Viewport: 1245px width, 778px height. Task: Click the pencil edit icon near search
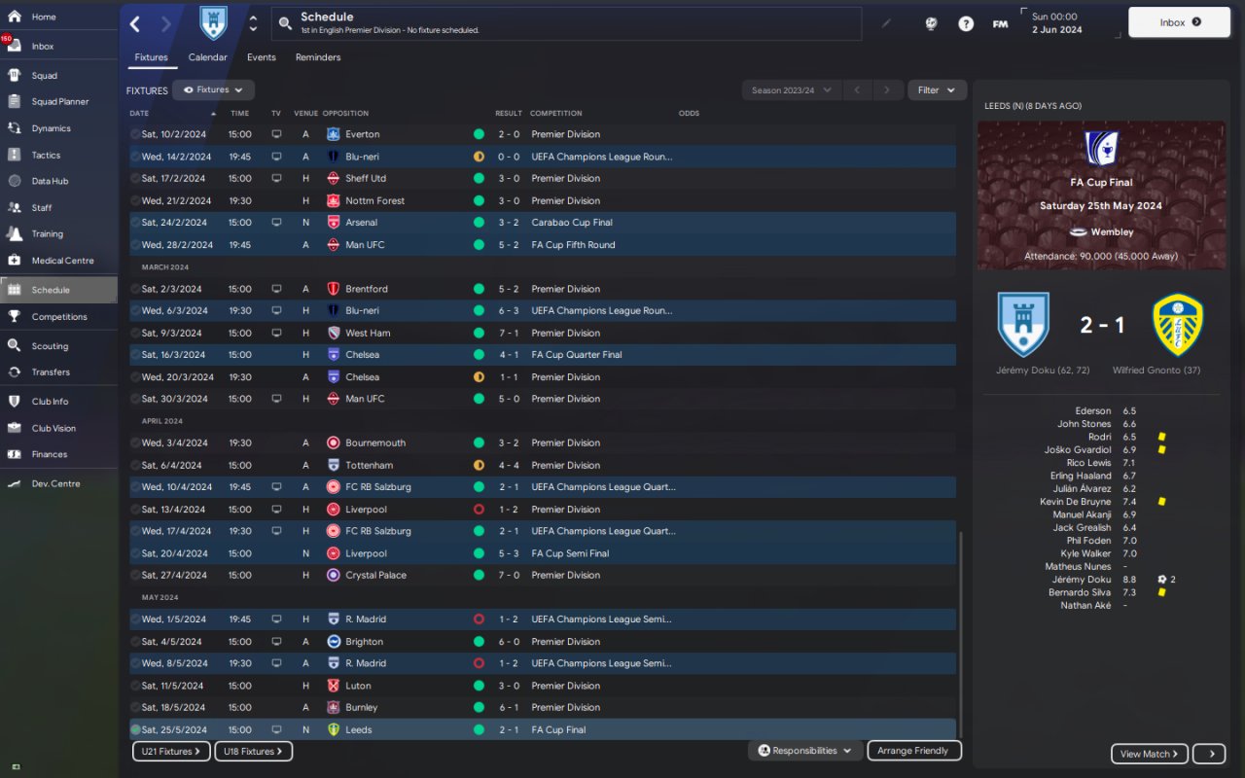pos(886,23)
